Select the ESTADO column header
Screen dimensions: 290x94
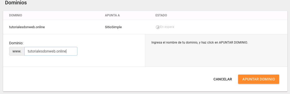tap(161, 15)
